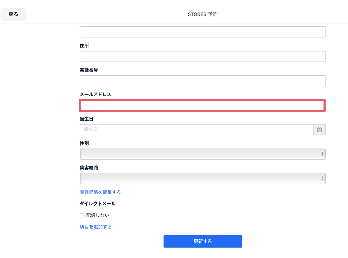The height and width of the screenshot is (258, 348).
Task: Open the 性別 gender dropdown
Action: tap(203, 154)
